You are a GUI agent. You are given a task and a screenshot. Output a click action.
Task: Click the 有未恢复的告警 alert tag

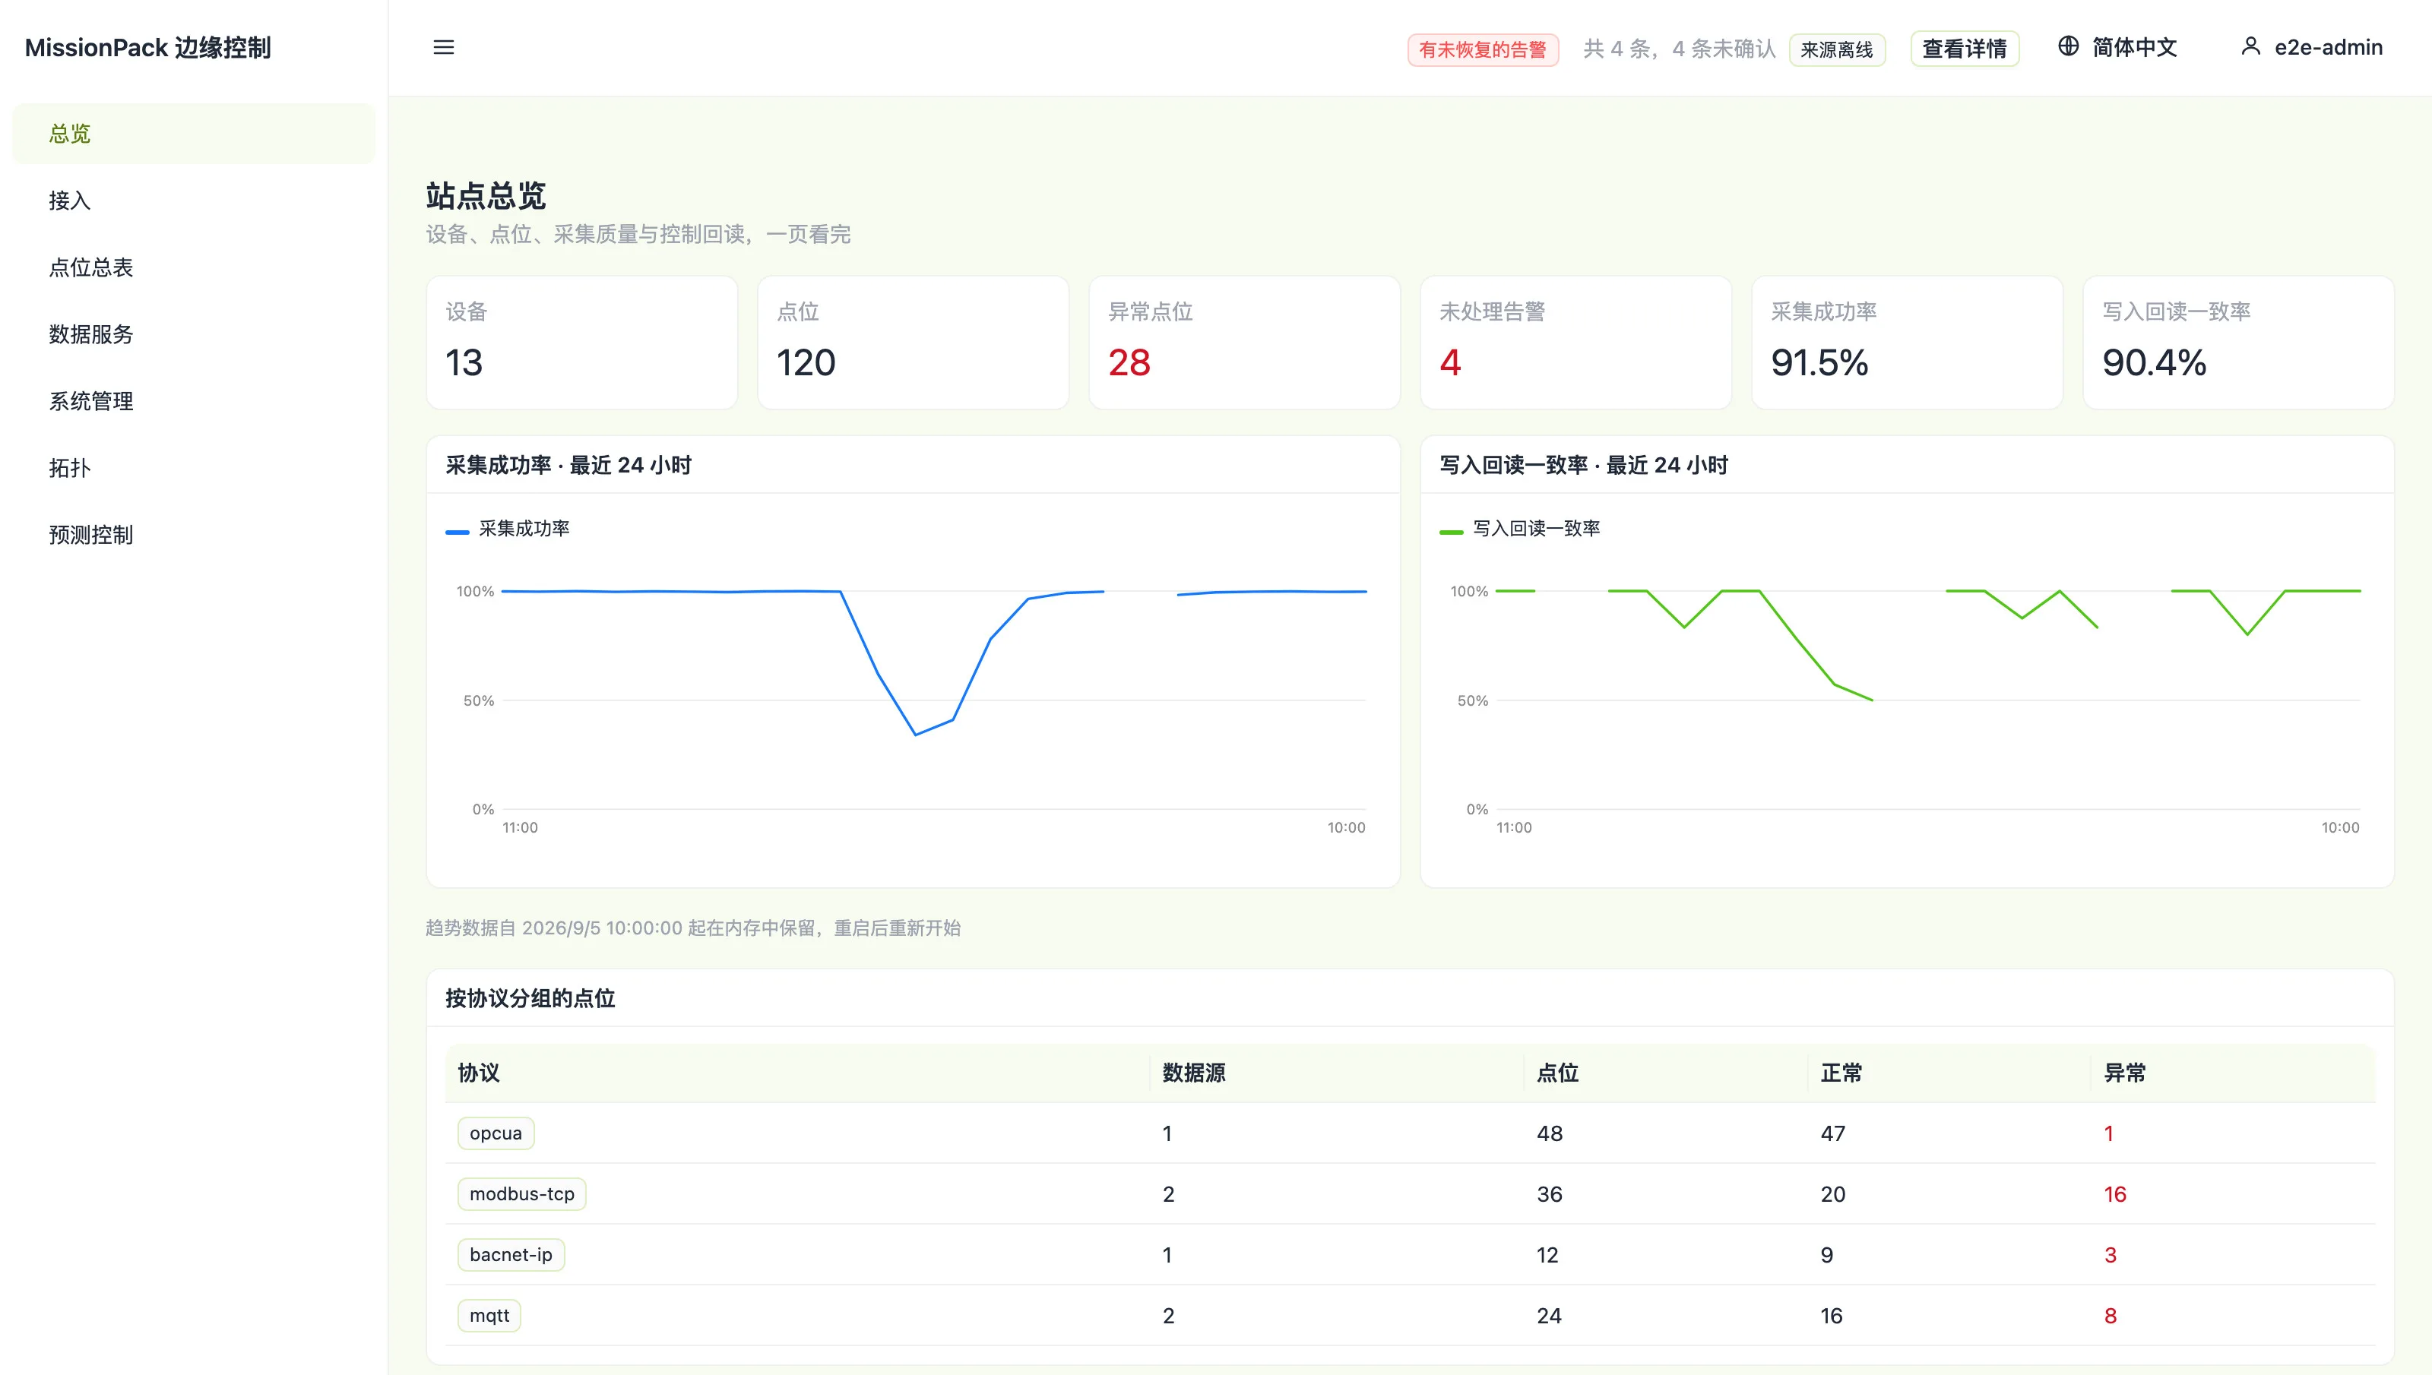coord(1483,49)
